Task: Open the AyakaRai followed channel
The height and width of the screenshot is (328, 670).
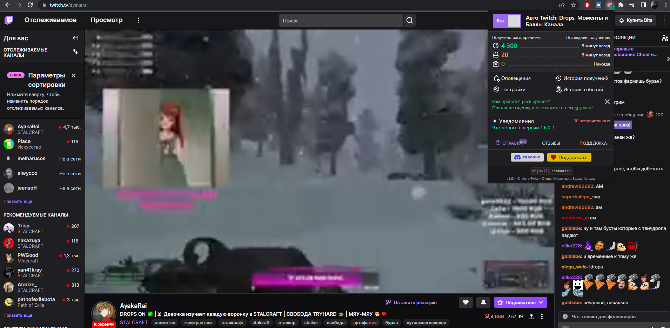Action: (42, 129)
